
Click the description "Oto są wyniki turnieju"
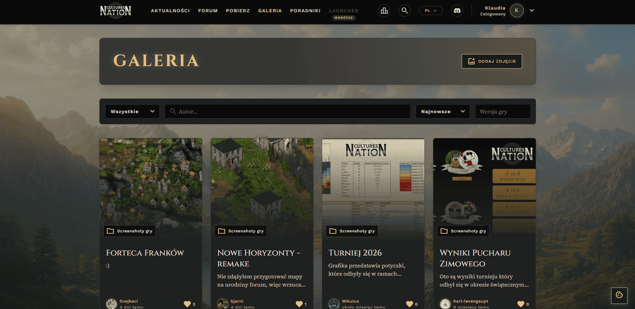pos(484,280)
